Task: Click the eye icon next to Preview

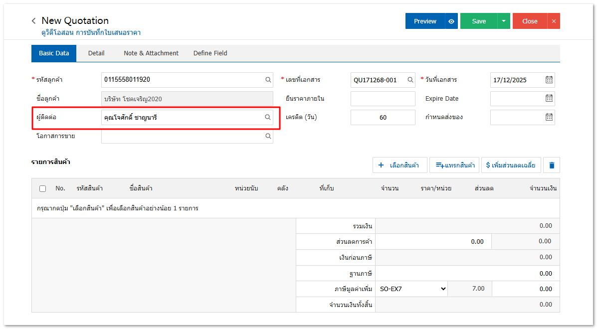Action: pyautogui.click(x=451, y=21)
